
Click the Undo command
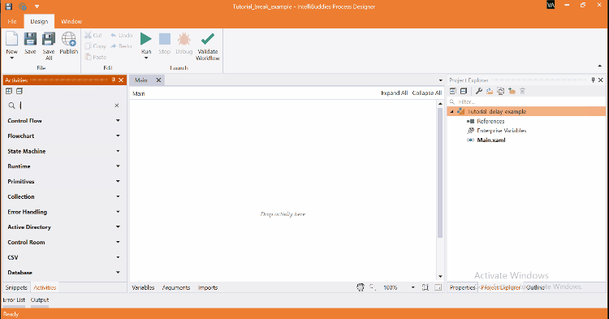[x=122, y=36]
